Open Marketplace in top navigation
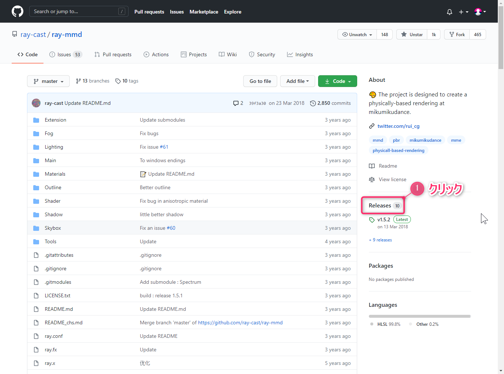 (x=204, y=12)
